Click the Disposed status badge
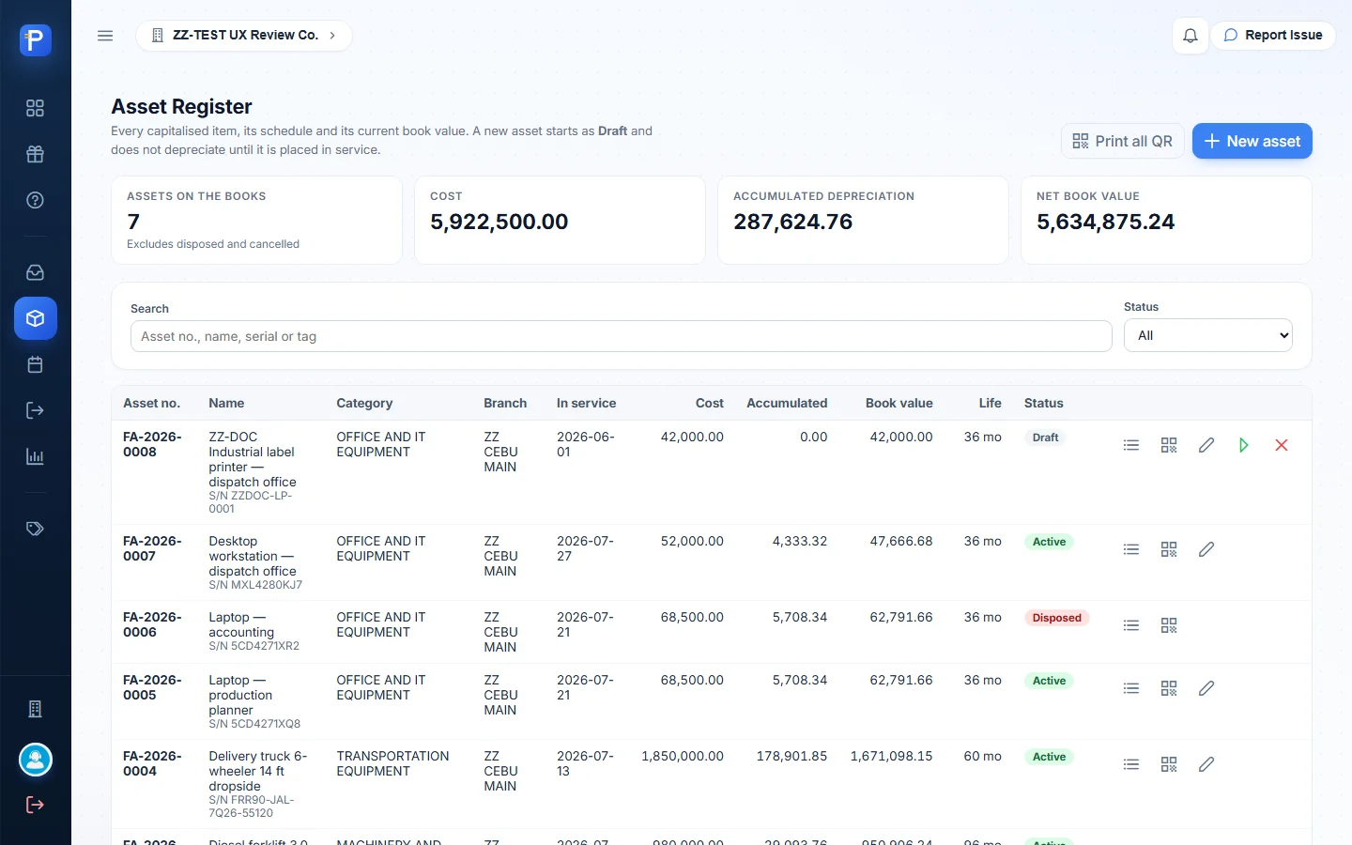 [x=1057, y=618]
